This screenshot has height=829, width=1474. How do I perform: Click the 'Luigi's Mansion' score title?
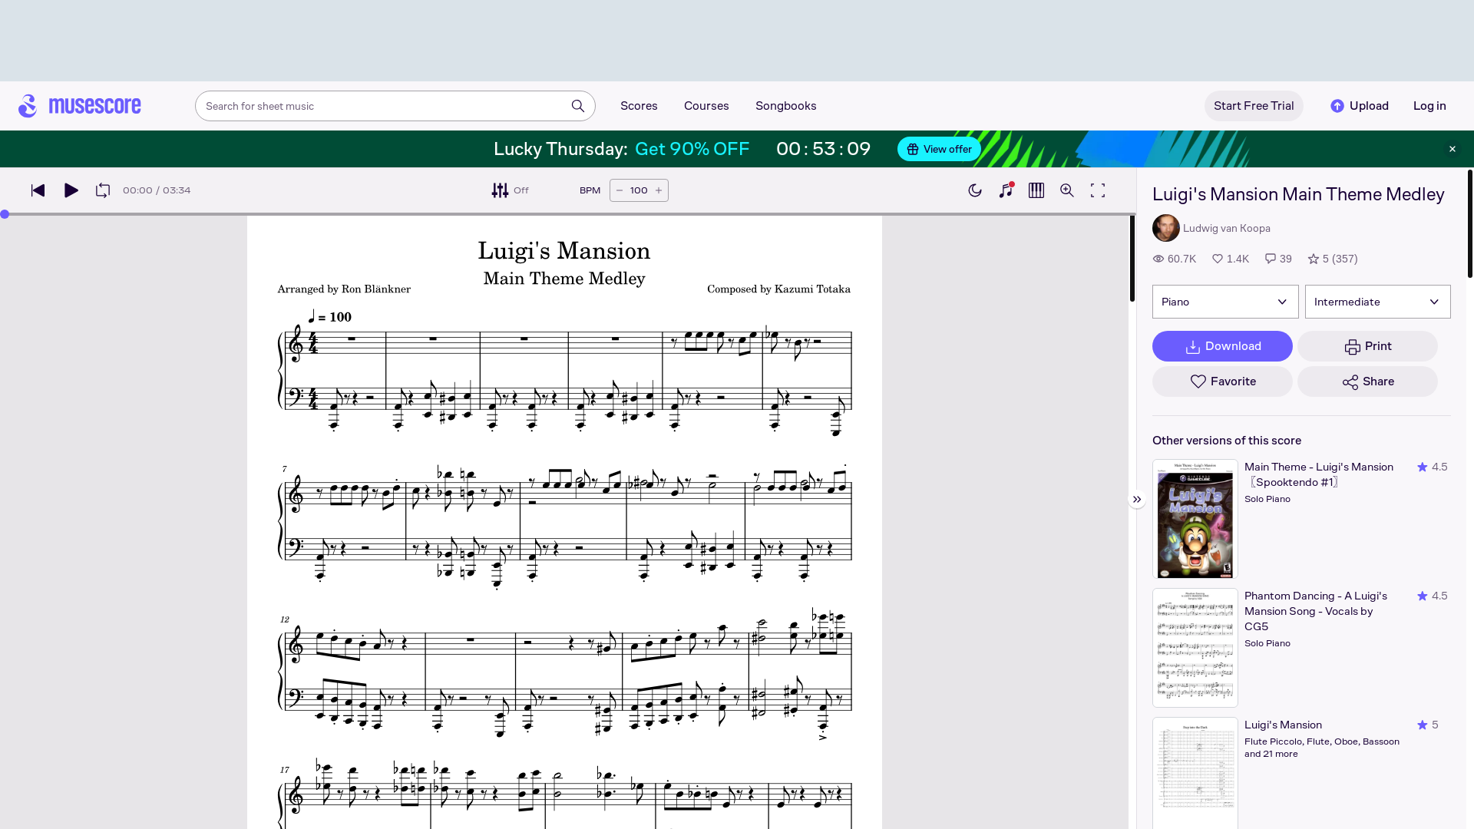(x=564, y=251)
